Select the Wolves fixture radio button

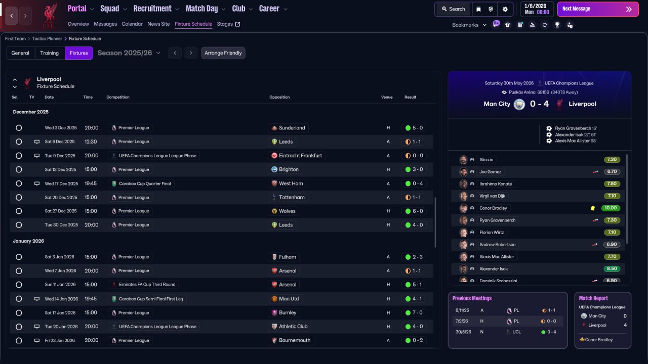19,211
